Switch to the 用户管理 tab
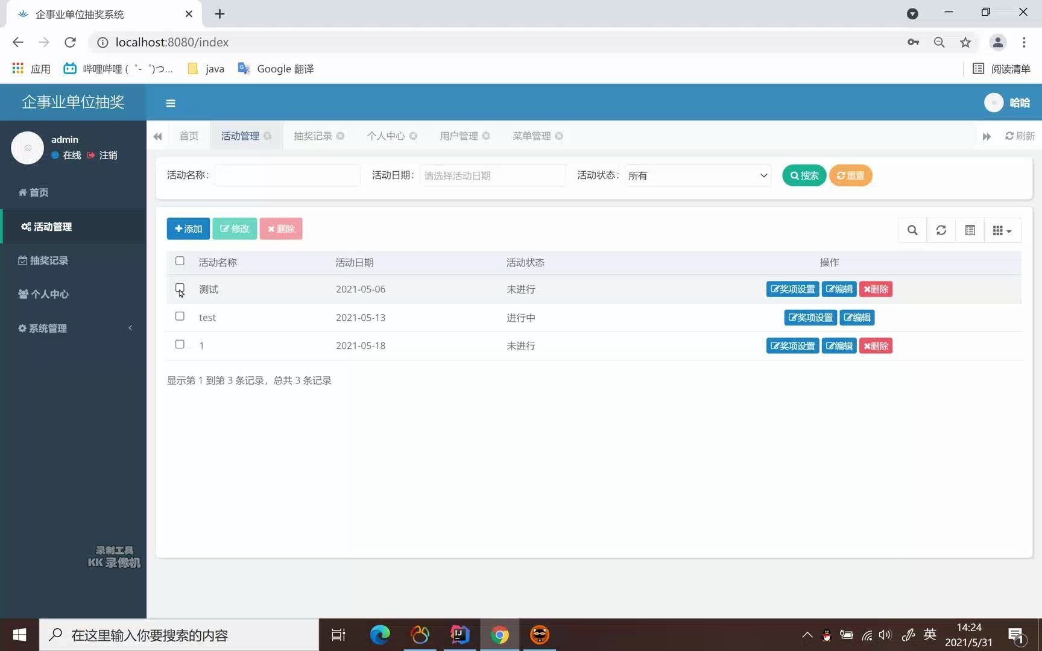1042x651 pixels. click(458, 136)
